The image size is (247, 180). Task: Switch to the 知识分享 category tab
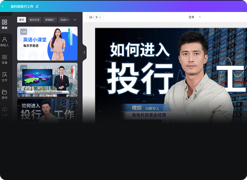pyautogui.click(x=35, y=20)
